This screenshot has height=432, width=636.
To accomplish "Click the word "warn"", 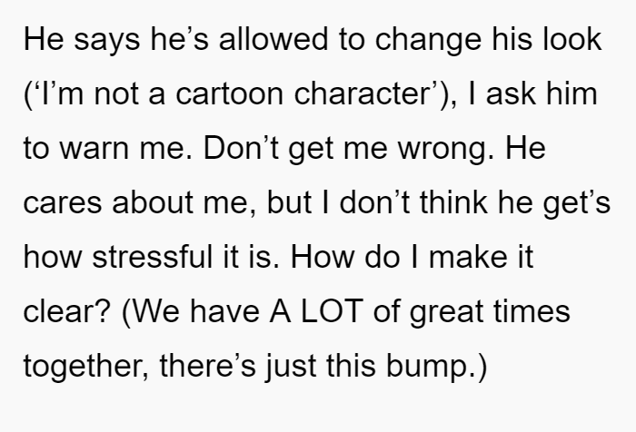I will [94, 148].
